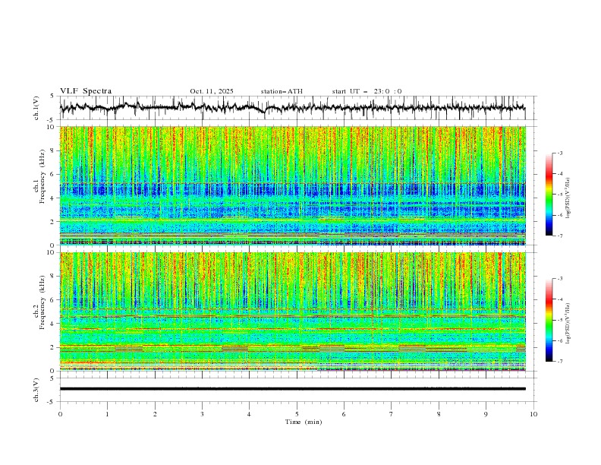The image size is (601, 465).
Task: Click time axis tick label "2"
Action: pyautogui.click(x=155, y=414)
